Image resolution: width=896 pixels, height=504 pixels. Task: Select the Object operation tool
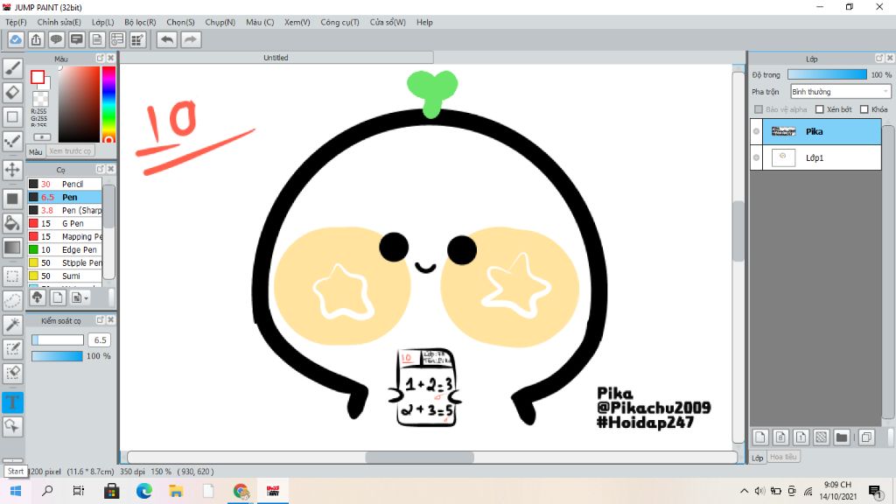pos(12,426)
